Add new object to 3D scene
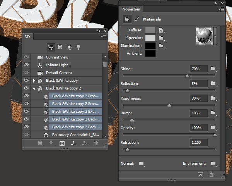The height and width of the screenshot is (186, 232). point(40,143)
